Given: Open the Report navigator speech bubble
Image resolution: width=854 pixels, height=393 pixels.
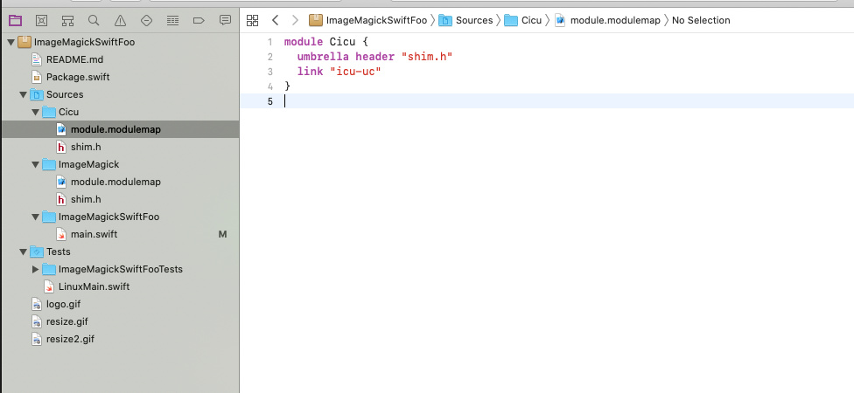Looking at the screenshot, I should pyautogui.click(x=225, y=21).
